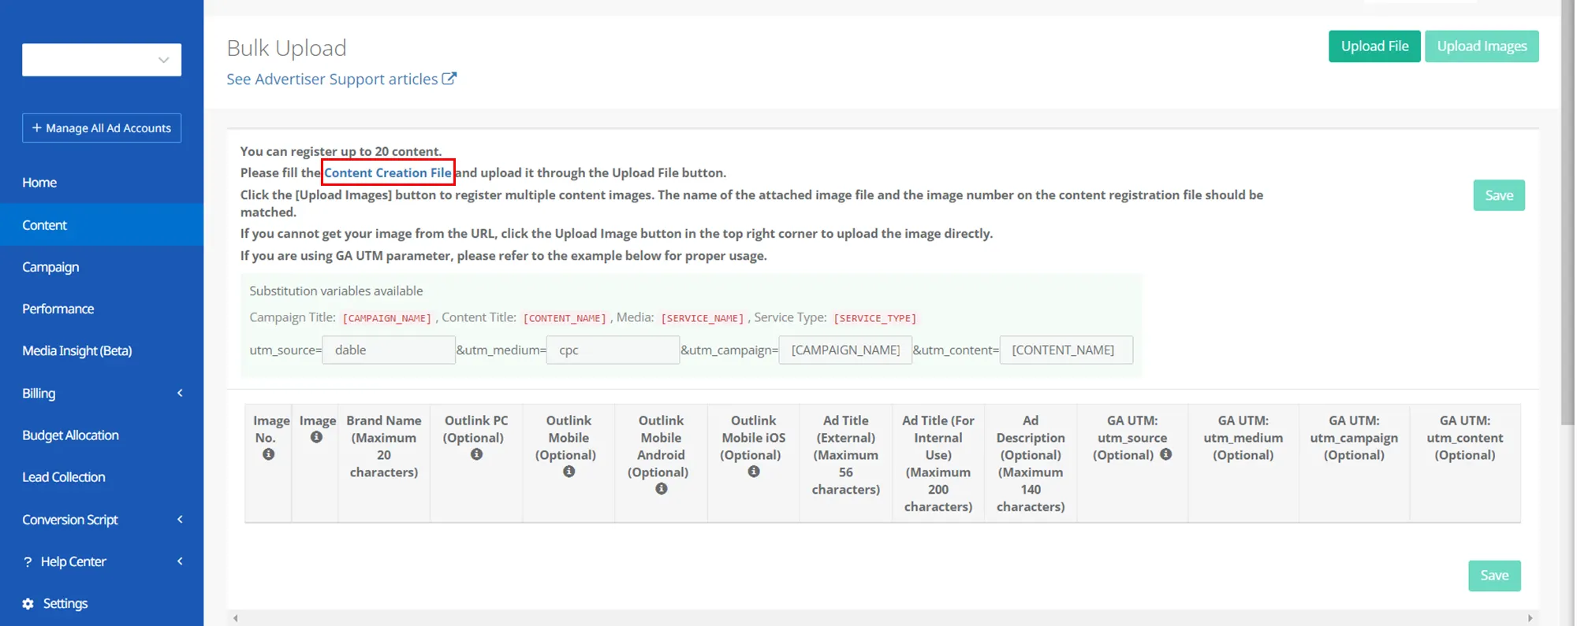1577x626 pixels.
Task: Click the Settings gear icon
Action: click(x=28, y=604)
